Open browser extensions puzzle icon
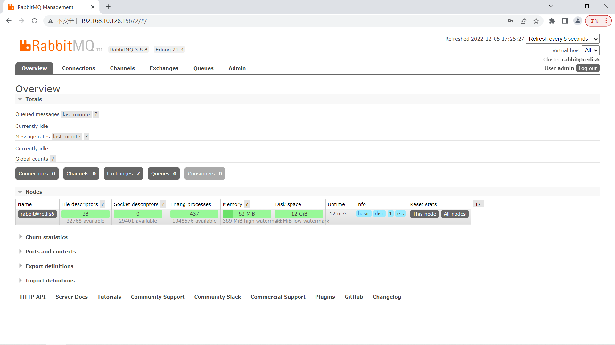 [552, 21]
